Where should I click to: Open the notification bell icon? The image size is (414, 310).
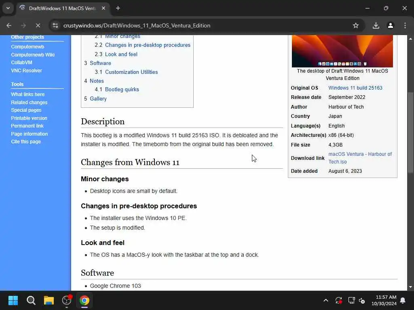coord(403,300)
